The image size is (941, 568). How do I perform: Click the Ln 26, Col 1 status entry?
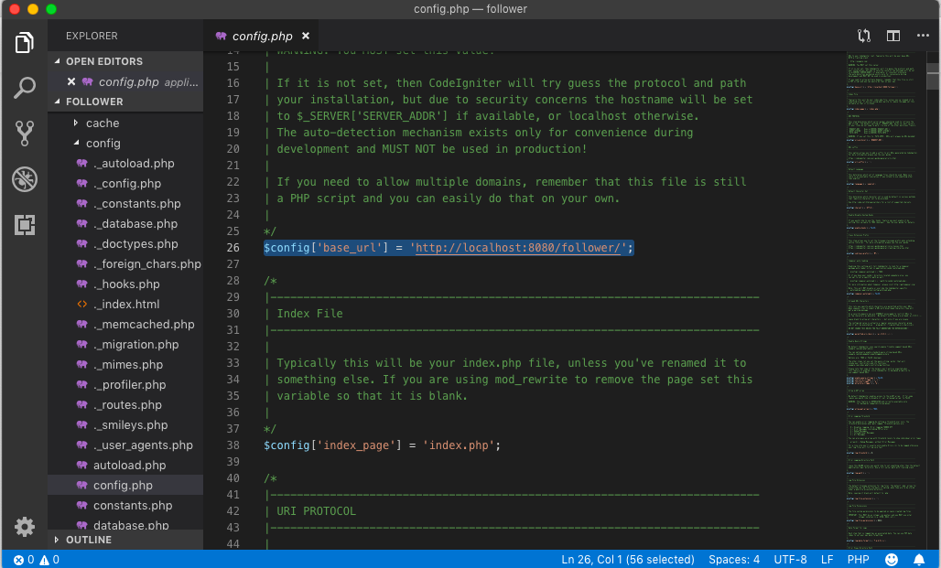tap(628, 560)
